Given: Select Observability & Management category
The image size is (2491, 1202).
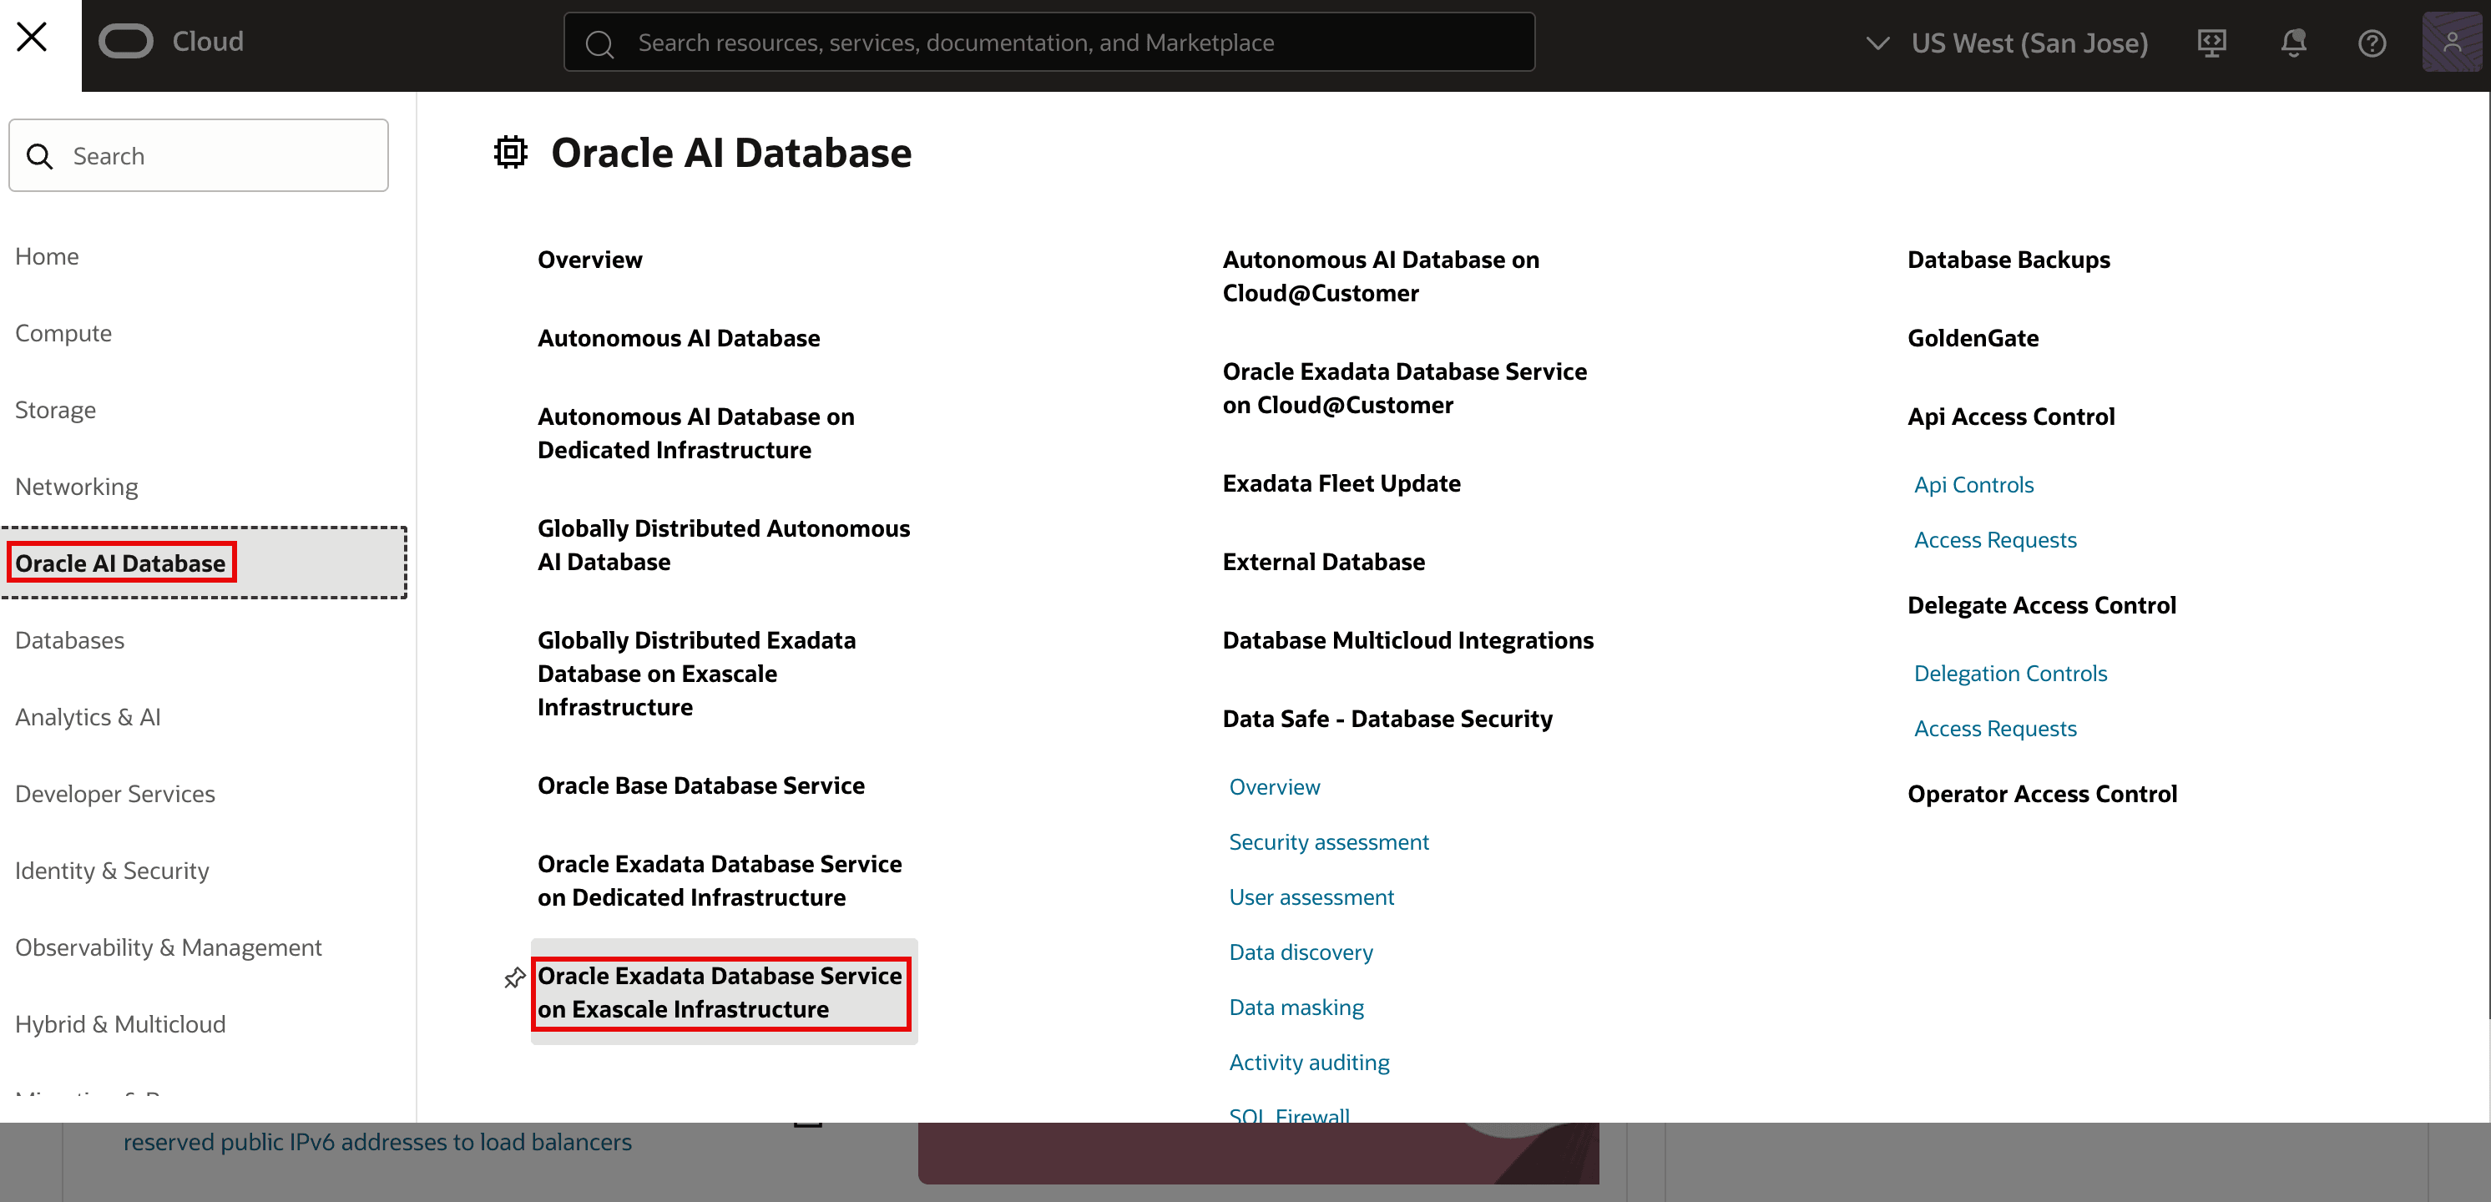Looking at the screenshot, I should point(169,947).
